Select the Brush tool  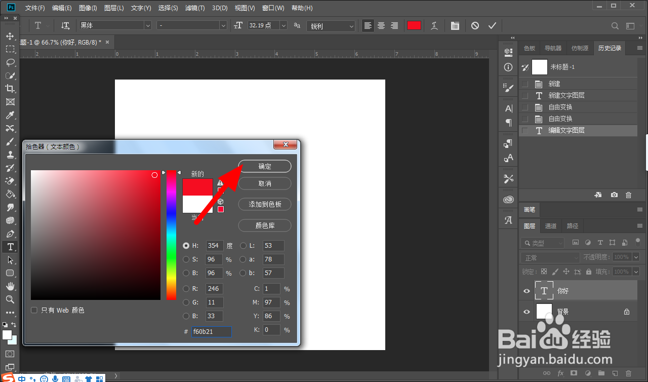[x=10, y=141]
